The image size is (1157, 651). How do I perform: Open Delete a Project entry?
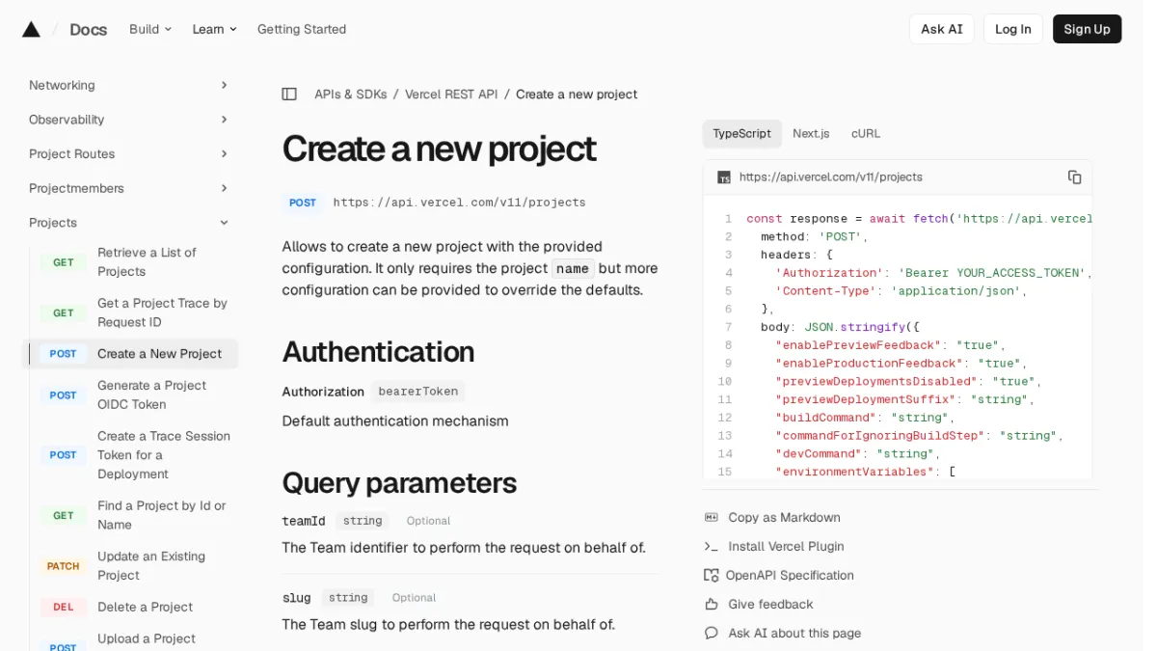(145, 608)
